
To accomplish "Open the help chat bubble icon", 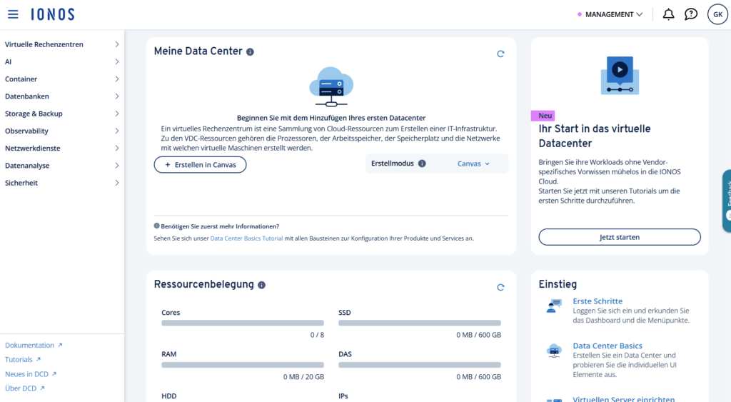I will (691, 14).
